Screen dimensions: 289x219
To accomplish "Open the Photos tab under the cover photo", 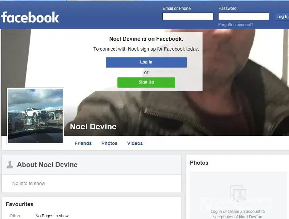I will click(x=109, y=143).
